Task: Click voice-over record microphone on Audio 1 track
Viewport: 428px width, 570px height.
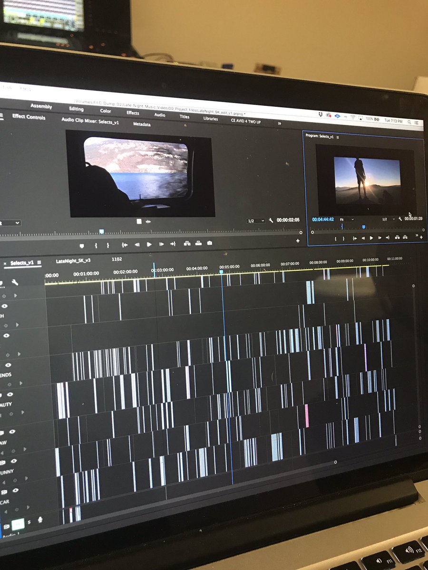Action: point(40,520)
